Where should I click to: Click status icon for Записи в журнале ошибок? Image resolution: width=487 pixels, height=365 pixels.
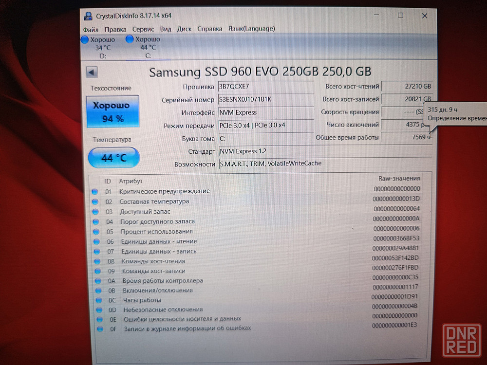tap(100, 328)
